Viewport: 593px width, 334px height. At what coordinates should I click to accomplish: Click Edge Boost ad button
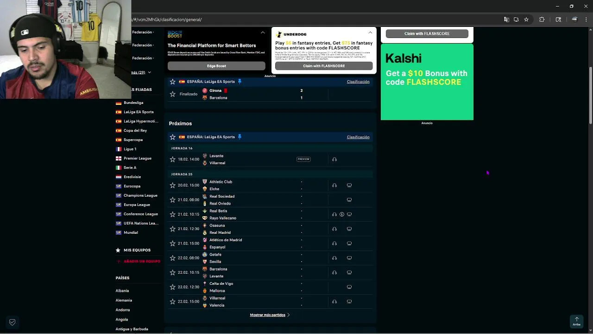coord(216,66)
